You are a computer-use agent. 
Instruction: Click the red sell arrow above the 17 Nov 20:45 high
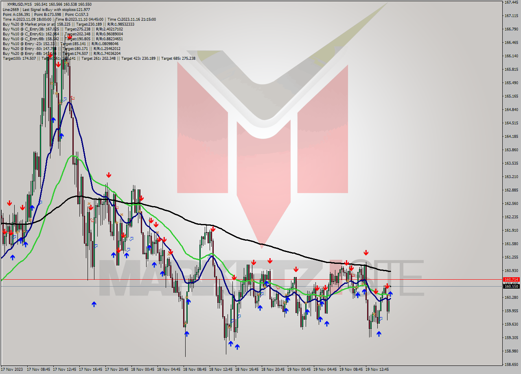point(109,175)
